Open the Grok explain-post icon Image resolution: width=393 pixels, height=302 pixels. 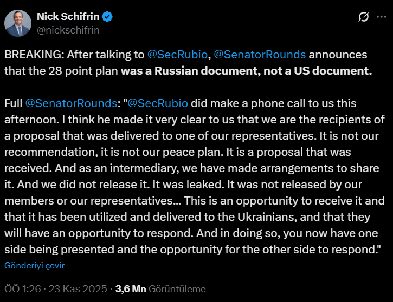pyautogui.click(x=364, y=17)
